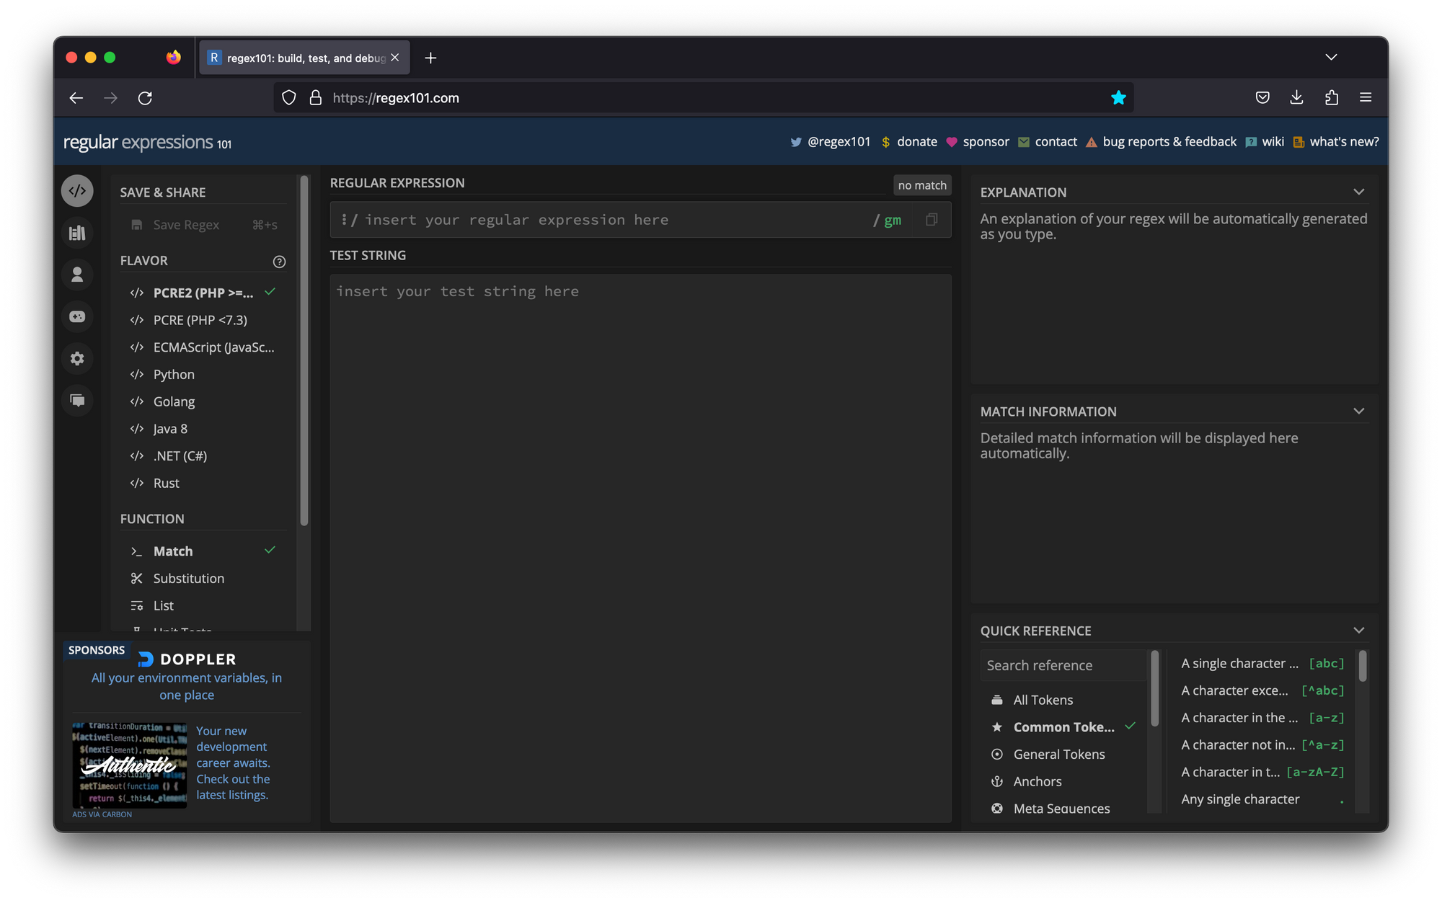
Task: Open the Firefox hamburger menu
Action: click(1366, 97)
